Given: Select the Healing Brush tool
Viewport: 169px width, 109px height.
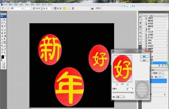Looking at the screenshot, I should 2,30.
